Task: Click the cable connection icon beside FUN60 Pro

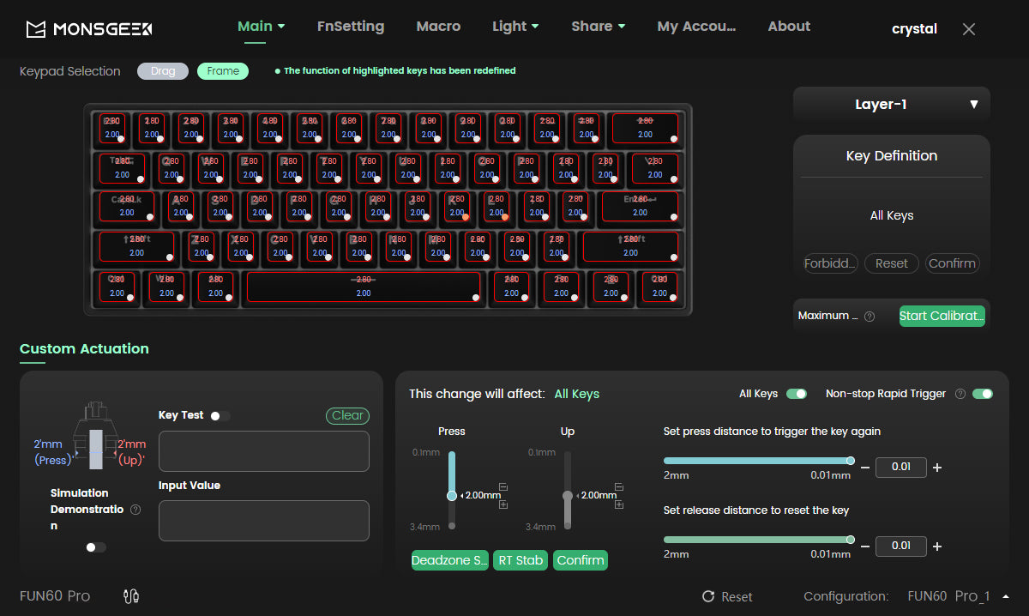Action: point(130,595)
